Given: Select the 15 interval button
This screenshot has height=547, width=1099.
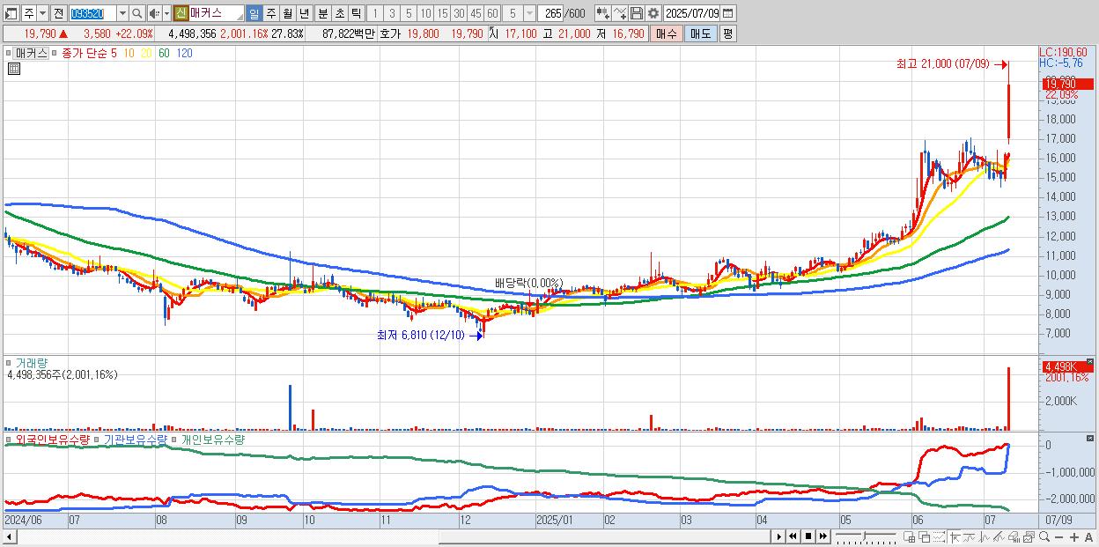Looking at the screenshot, I should click(x=442, y=13).
